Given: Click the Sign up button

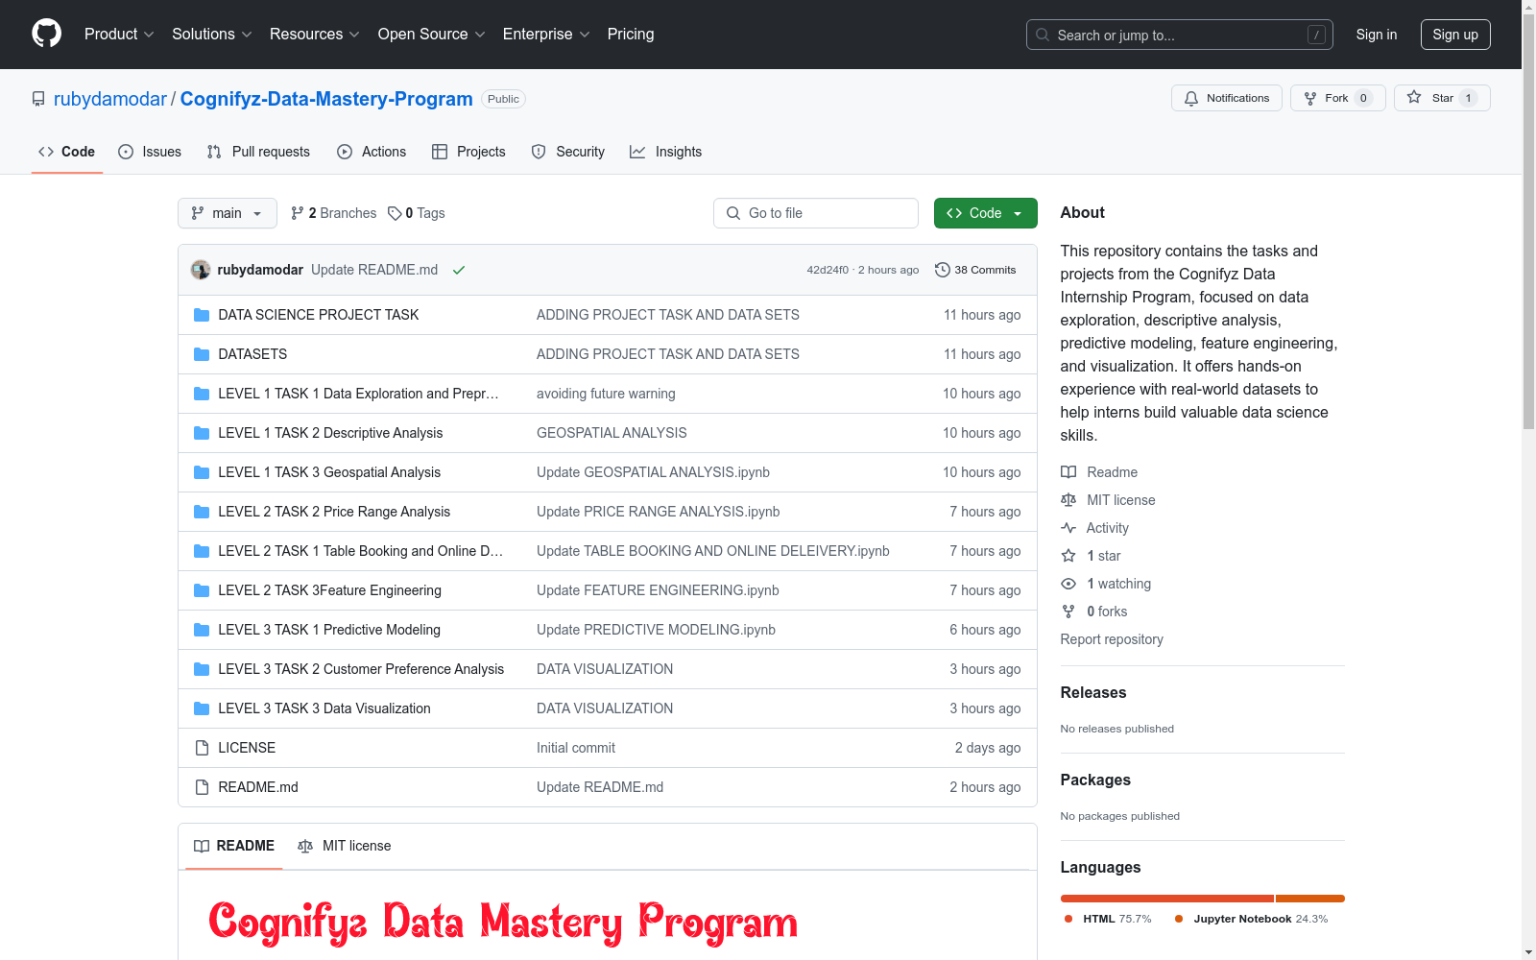Looking at the screenshot, I should click(x=1455, y=35).
